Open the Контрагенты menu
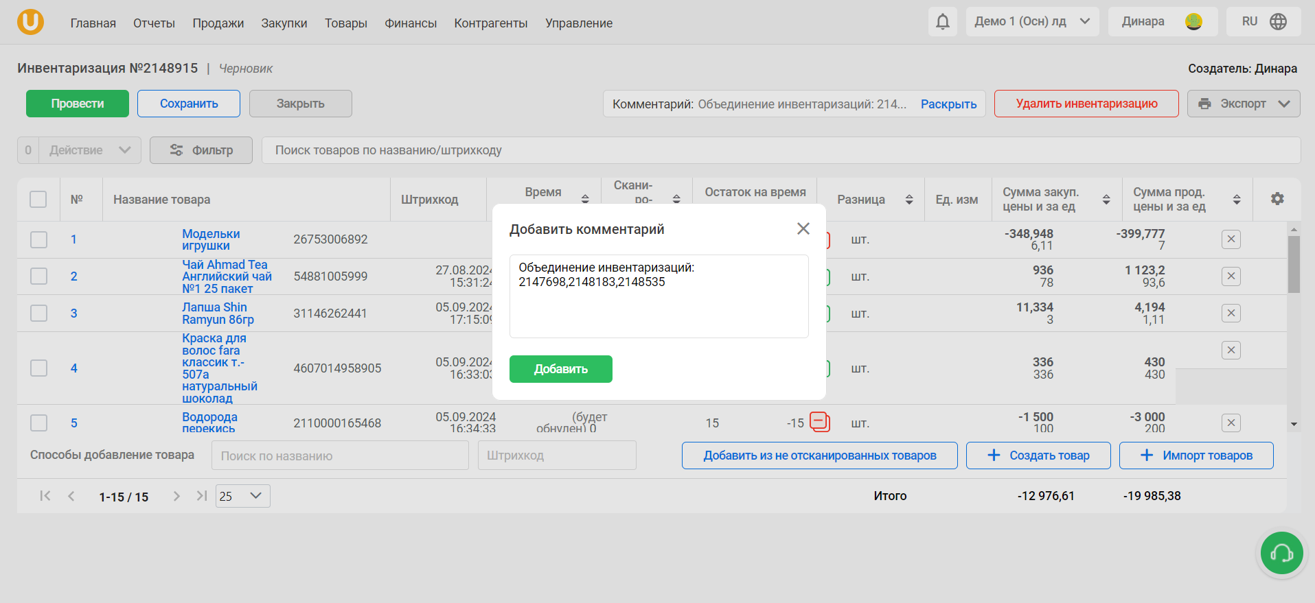This screenshot has width=1315, height=603. (490, 23)
